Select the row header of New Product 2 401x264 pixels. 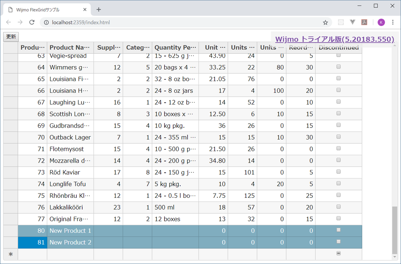(11, 242)
